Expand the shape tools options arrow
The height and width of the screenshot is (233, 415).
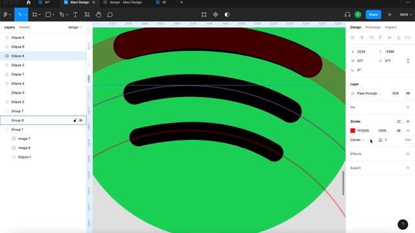(53, 15)
